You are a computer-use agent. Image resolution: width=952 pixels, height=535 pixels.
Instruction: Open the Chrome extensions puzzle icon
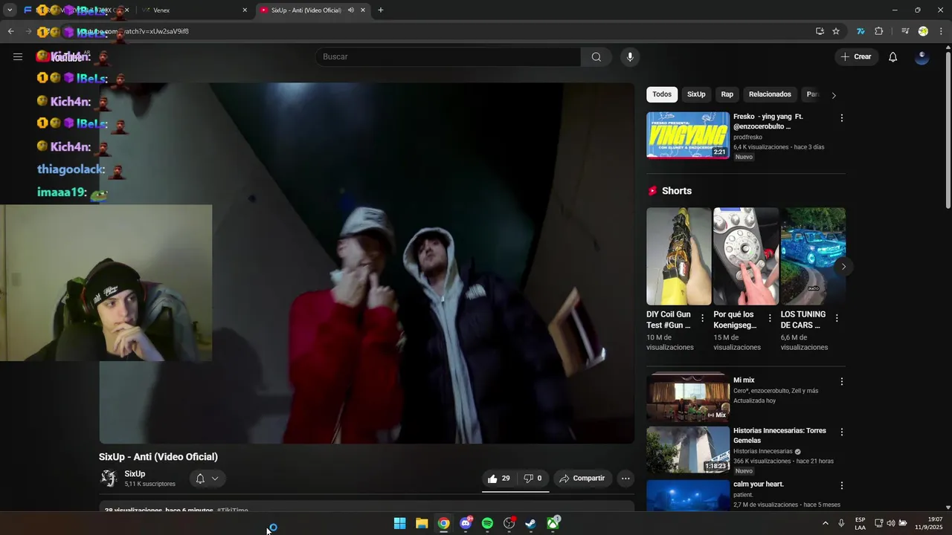tap(878, 31)
